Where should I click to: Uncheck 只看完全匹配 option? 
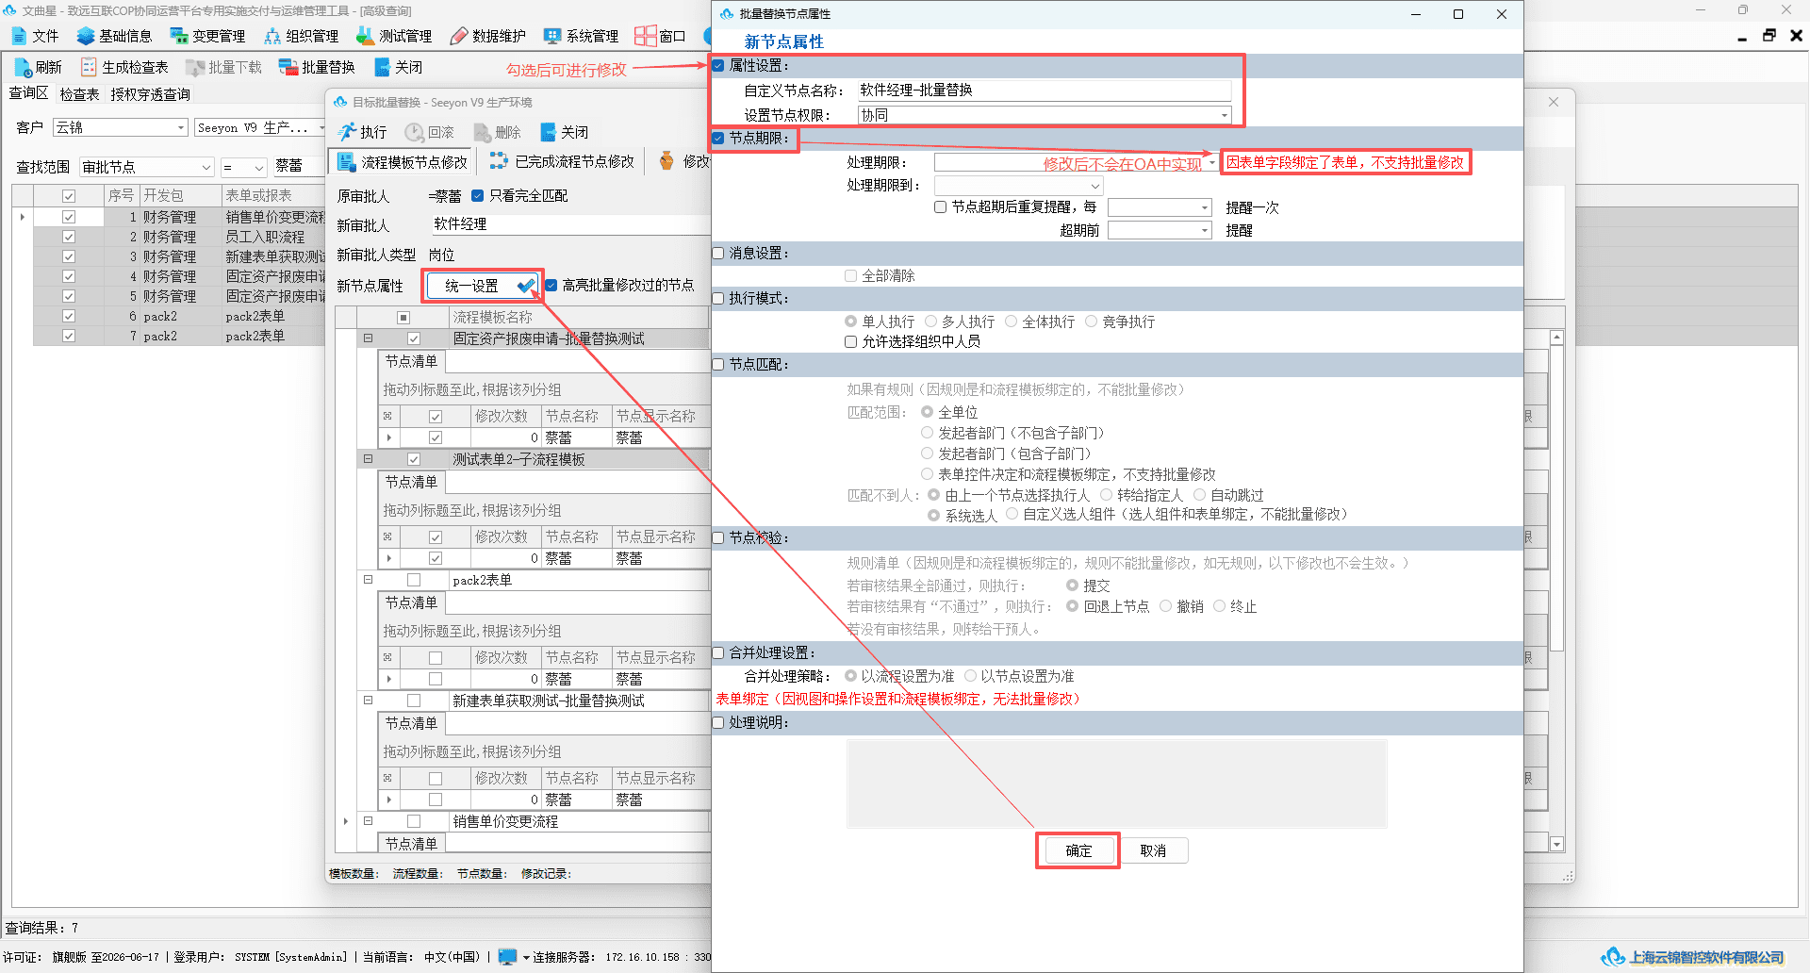tap(477, 196)
